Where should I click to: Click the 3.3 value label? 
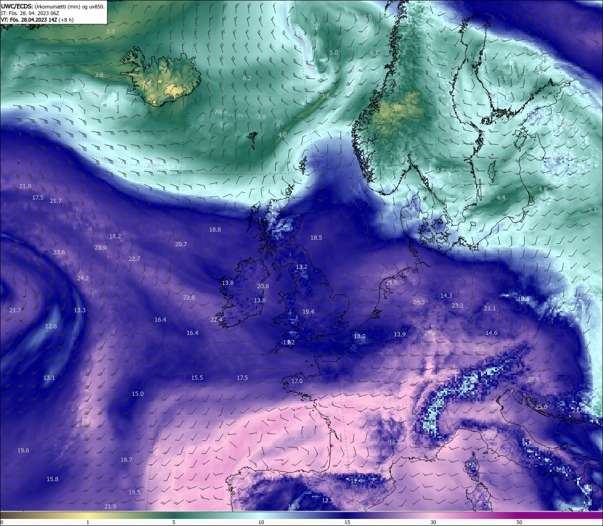click(110, 32)
